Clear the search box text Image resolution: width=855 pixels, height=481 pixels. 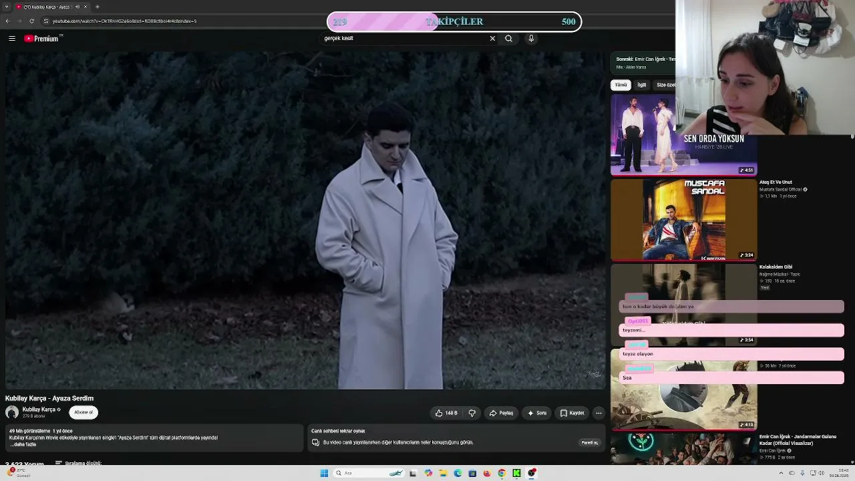click(493, 39)
